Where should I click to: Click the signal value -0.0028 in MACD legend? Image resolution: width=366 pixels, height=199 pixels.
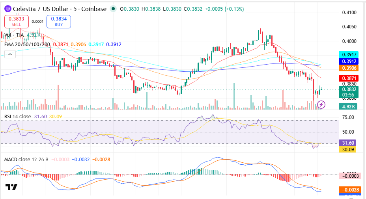pyautogui.click(x=101, y=159)
